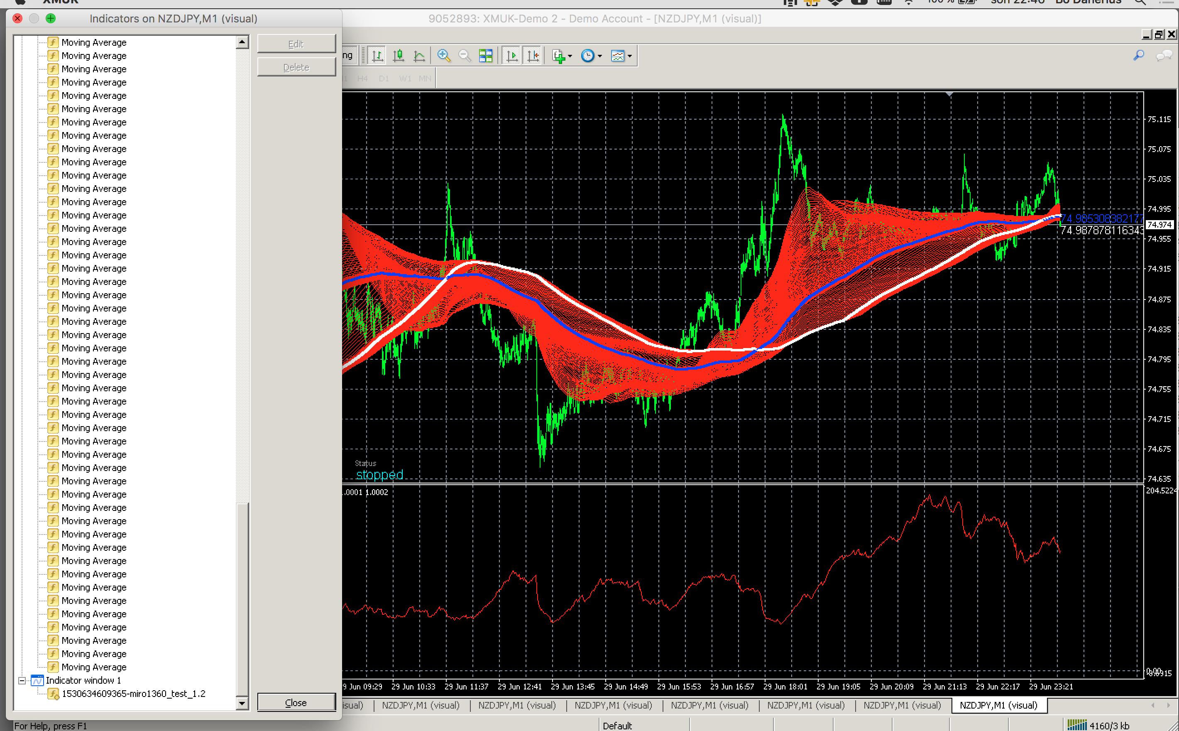Select the 1530634609365-miro1360_test_1.2 indicator
Screen dimensions: 1179x731
[x=133, y=694]
